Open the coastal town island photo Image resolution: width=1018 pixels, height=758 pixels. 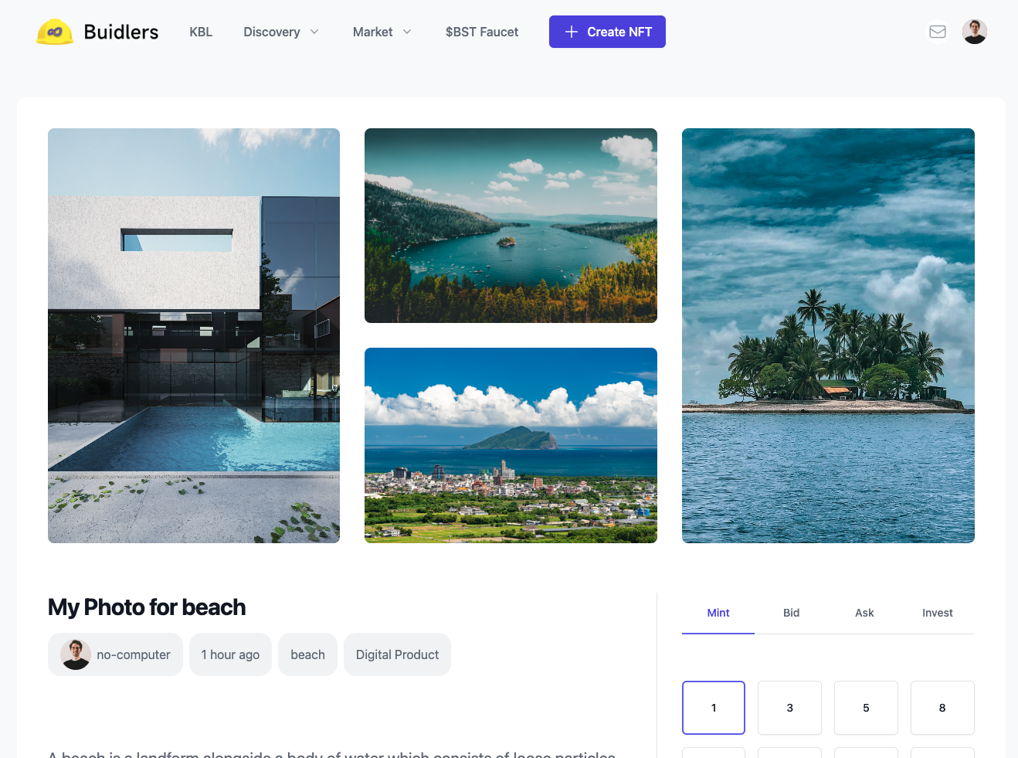(511, 445)
